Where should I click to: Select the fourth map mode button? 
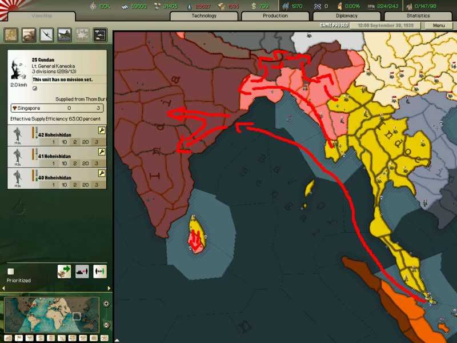click(40, 338)
